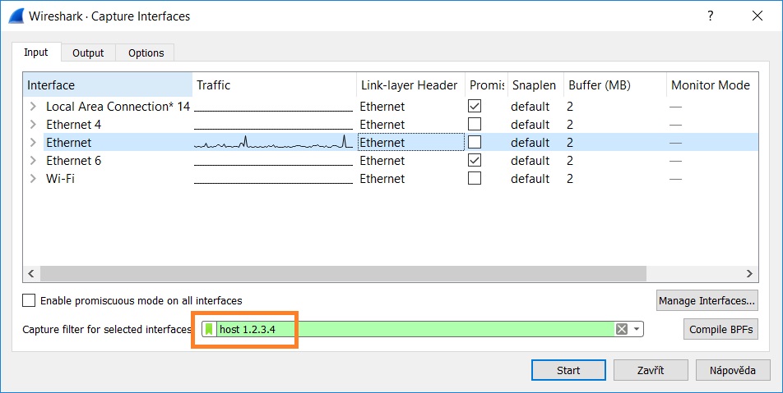Screen dimensions: 783x393
Task: Enable promiscuous mode for Ethernet 4
Action: [475, 124]
